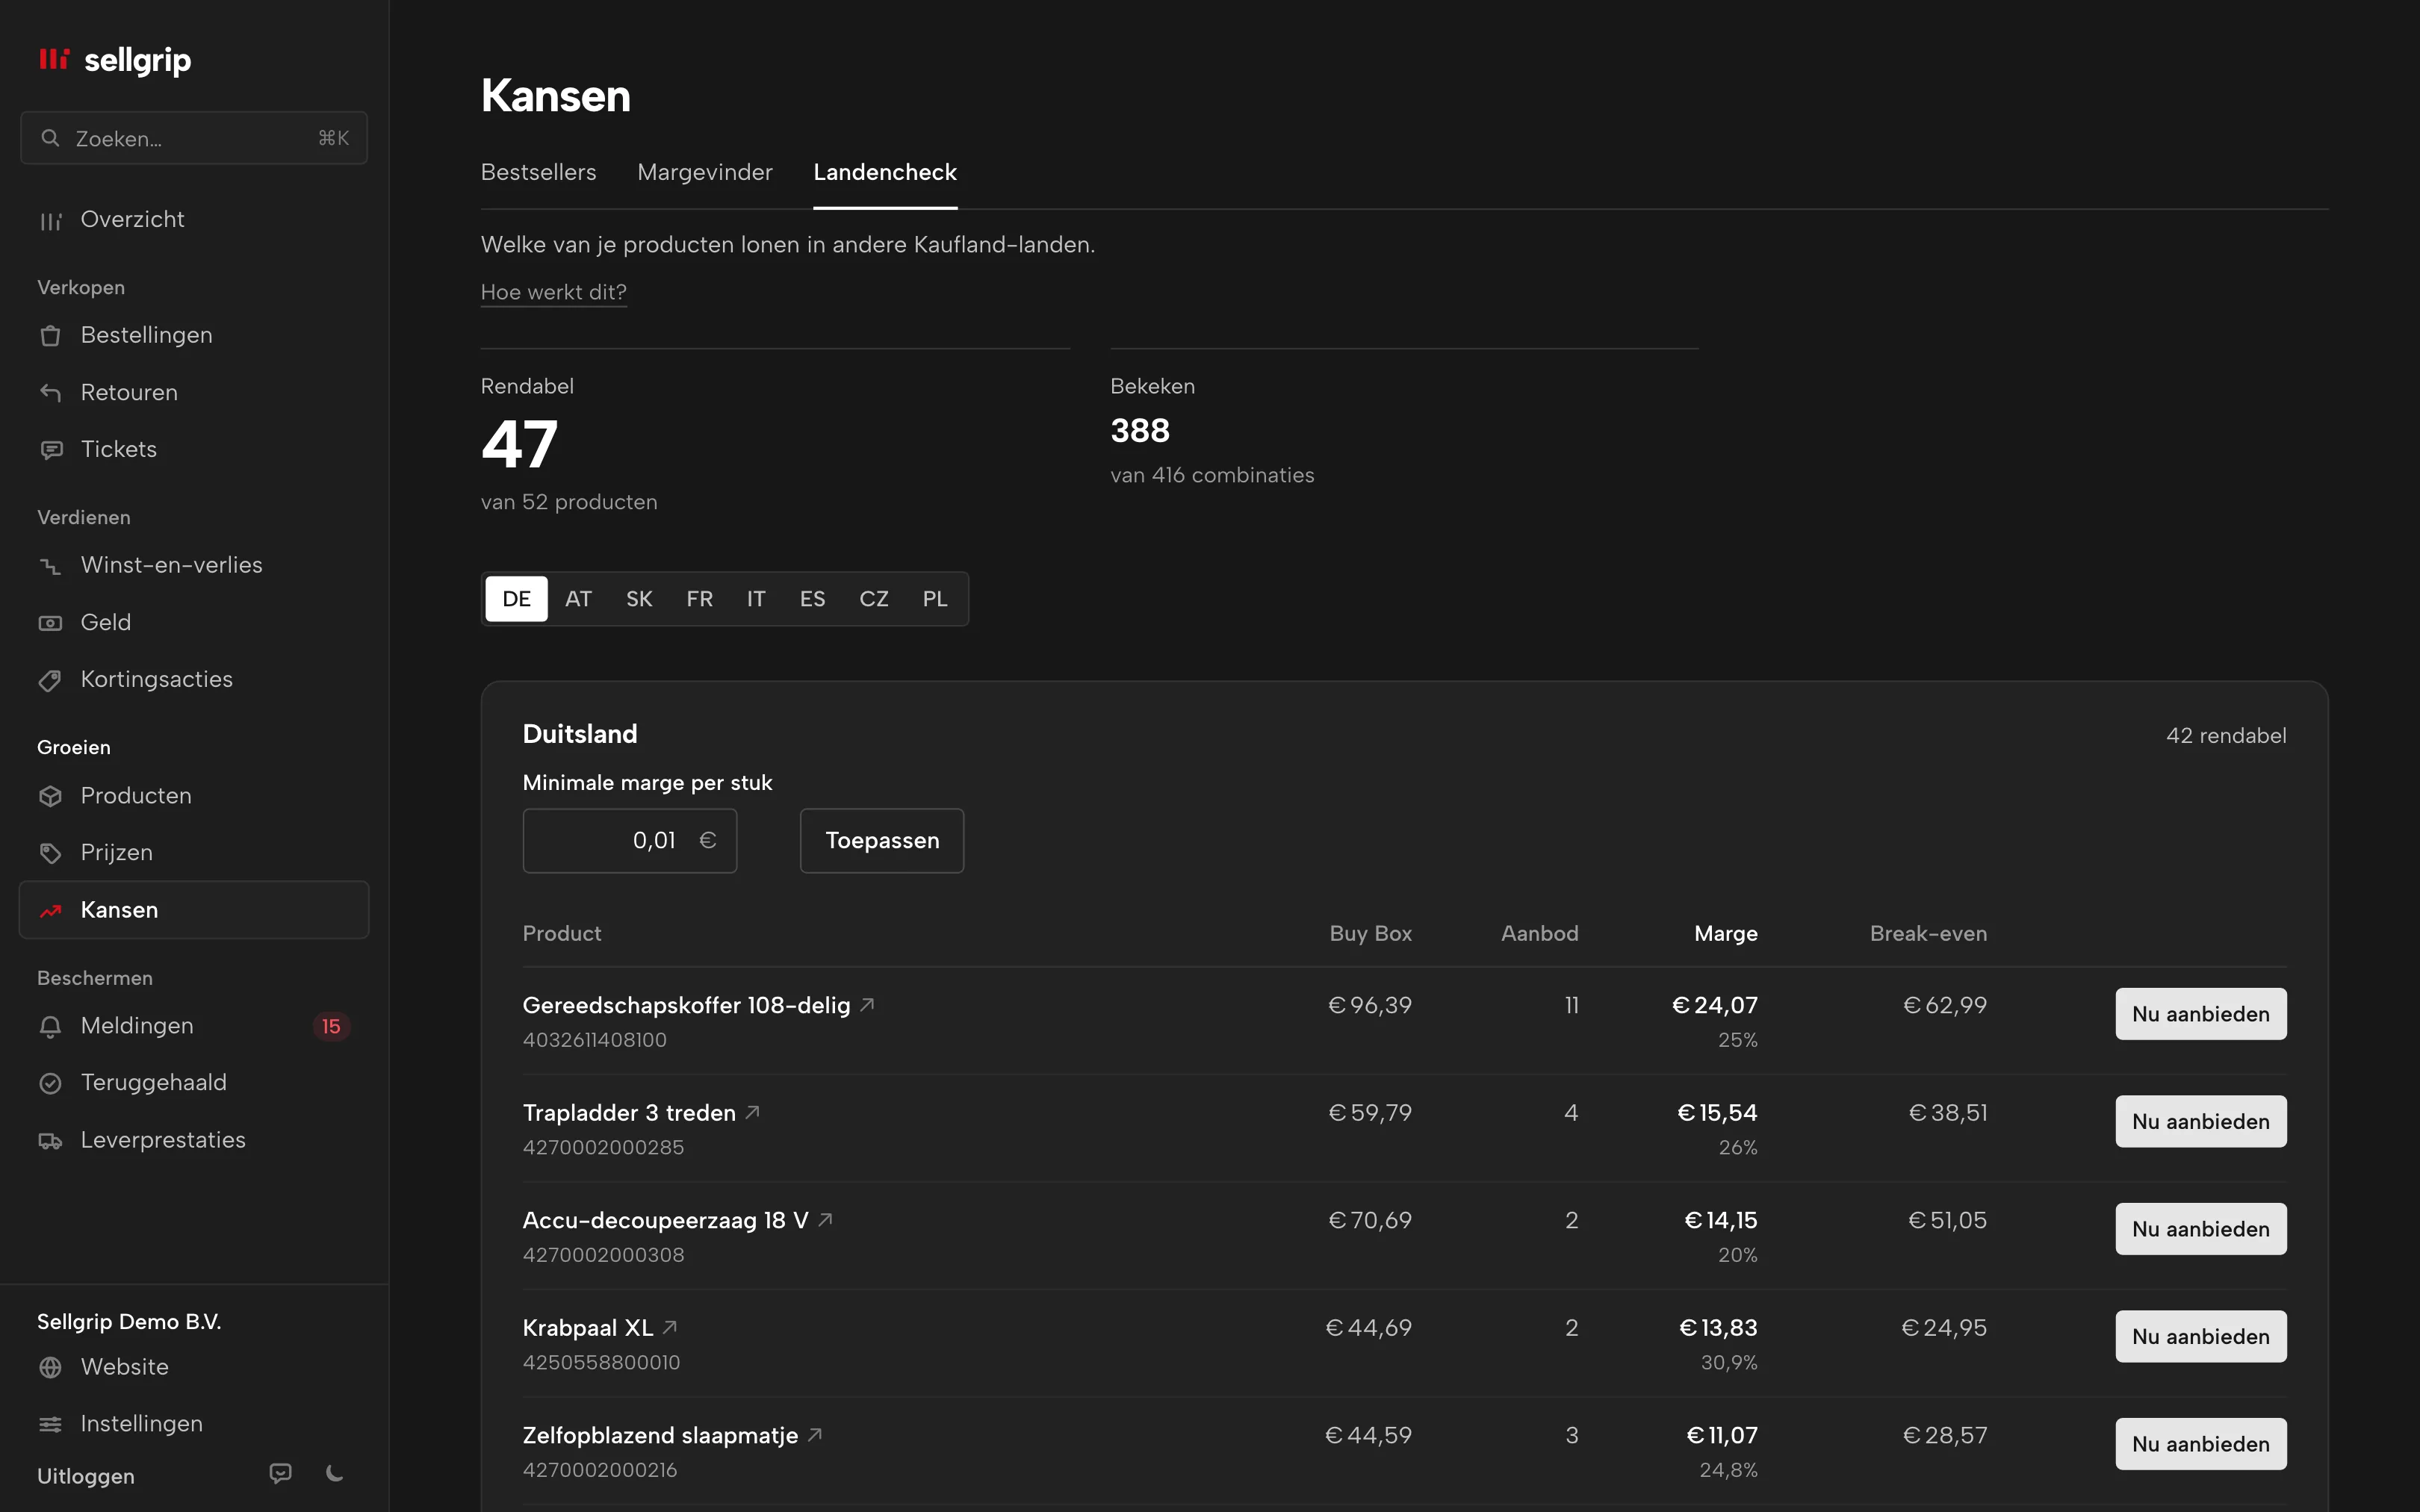
Task: Sort table by Marge column header
Action: (1725, 933)
